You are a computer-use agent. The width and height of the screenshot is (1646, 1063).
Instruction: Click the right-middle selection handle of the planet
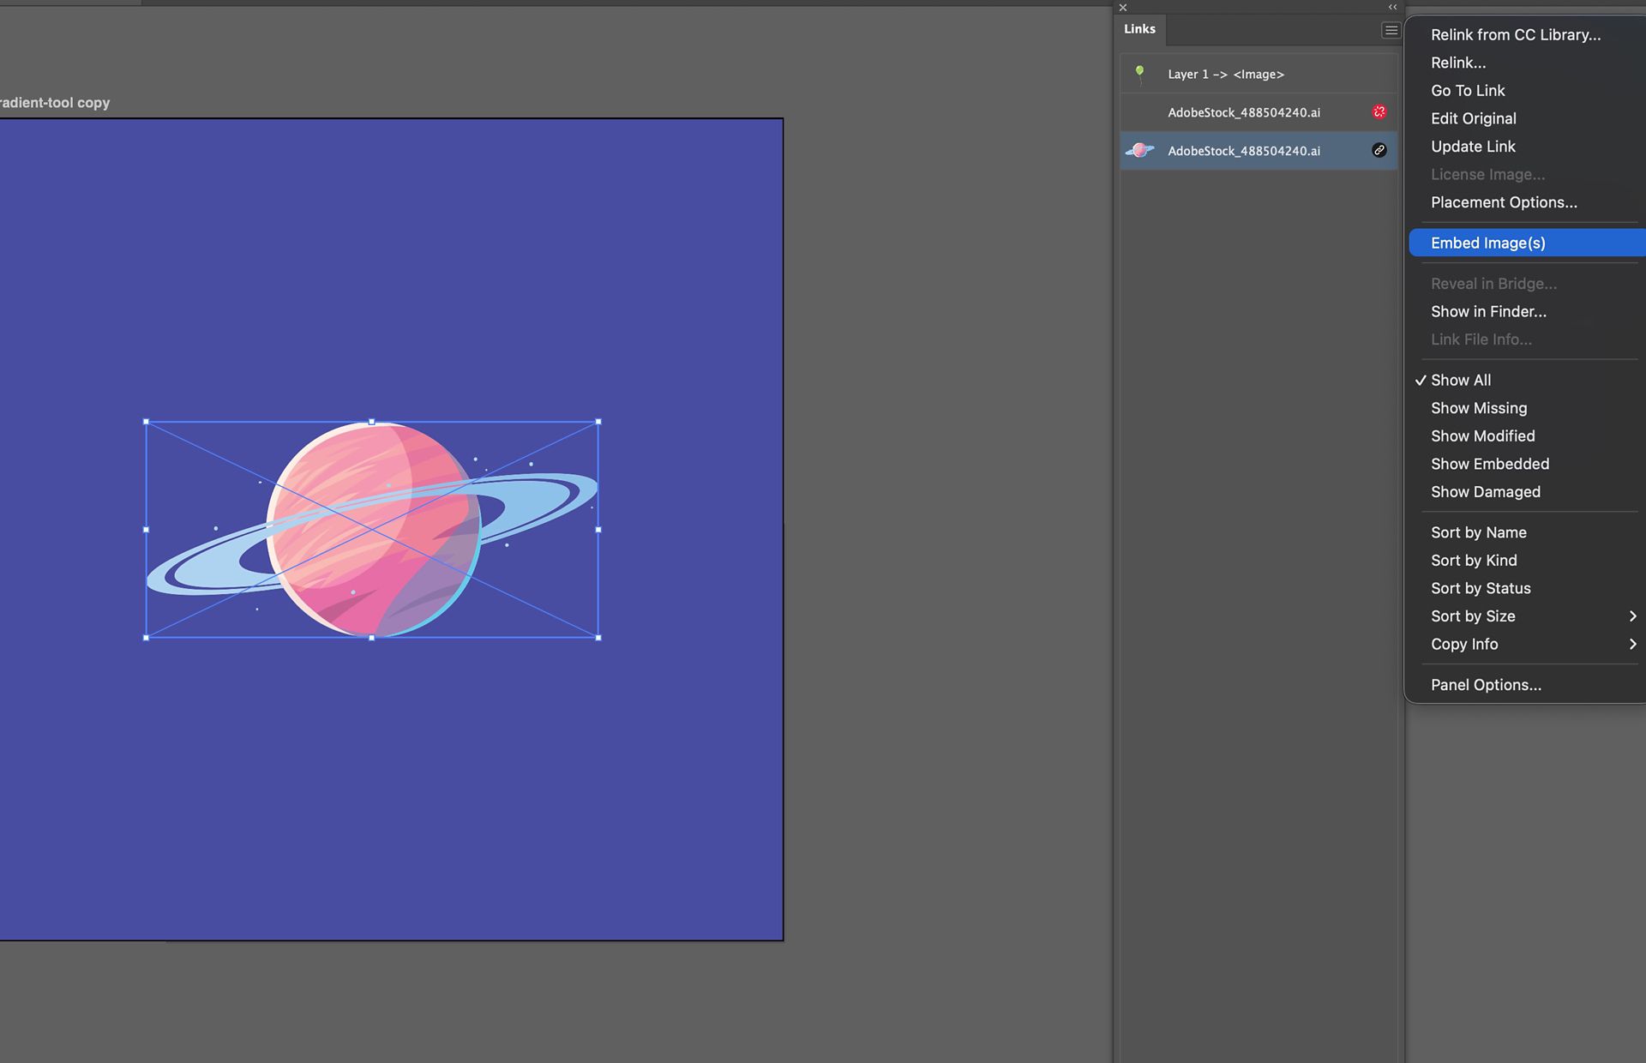[598, 530]
